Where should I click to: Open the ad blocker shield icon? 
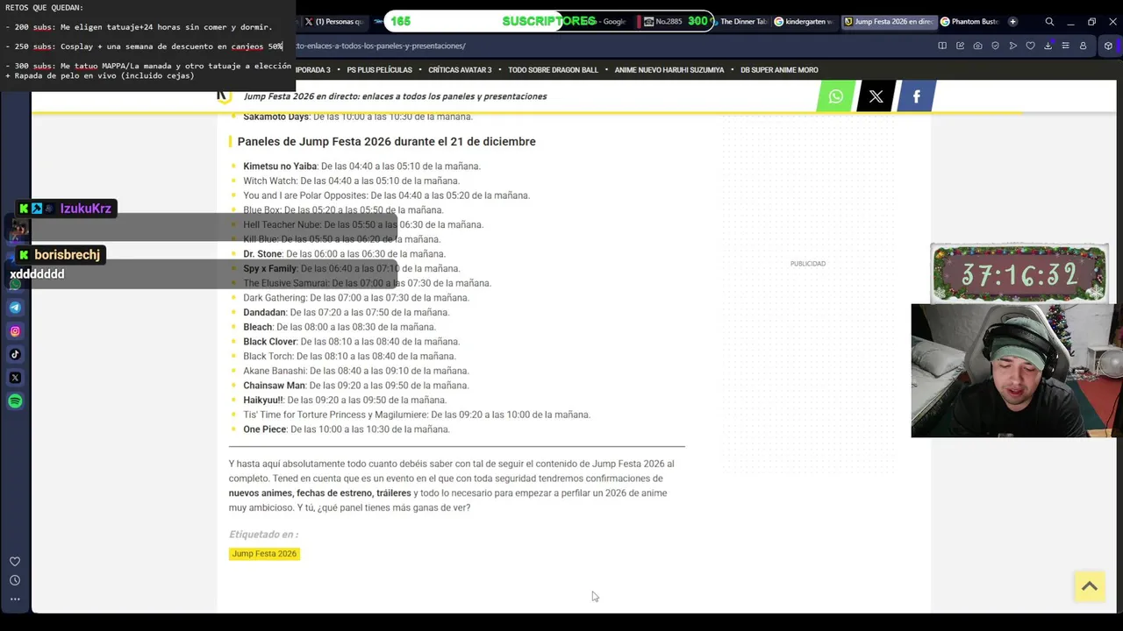click(x=995, y=46)
